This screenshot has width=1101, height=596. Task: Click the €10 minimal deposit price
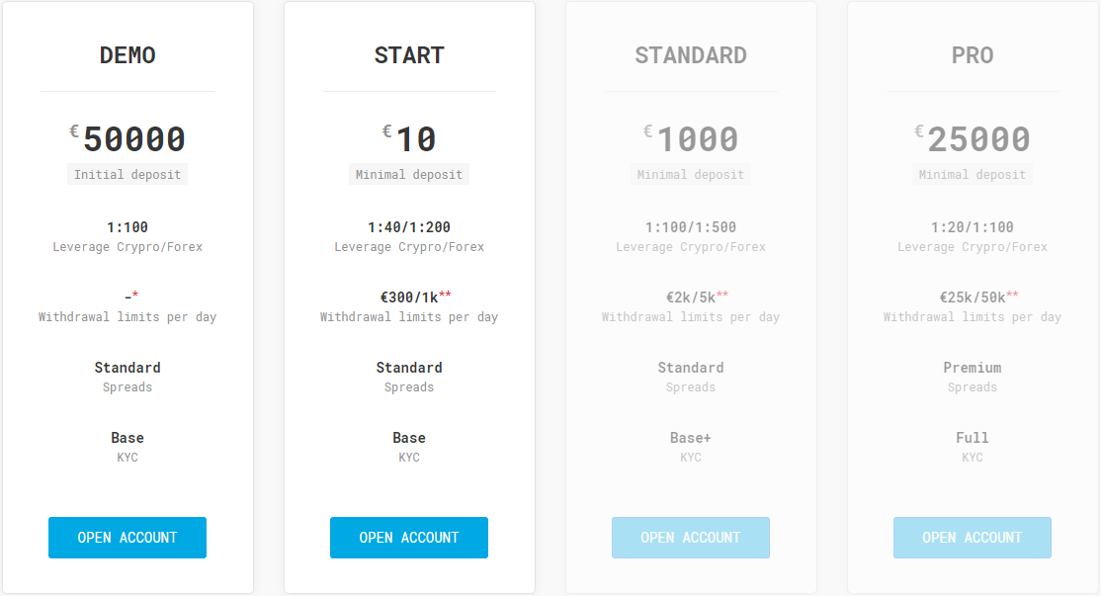[x=415, y=139]
